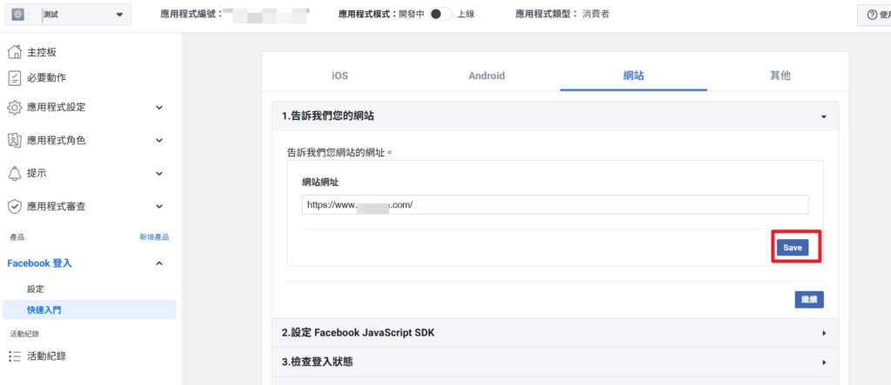Screen dimensions: 891x385
Task: Click the 活動紀錄 sidebar label
Action: [x=47, y=356]
